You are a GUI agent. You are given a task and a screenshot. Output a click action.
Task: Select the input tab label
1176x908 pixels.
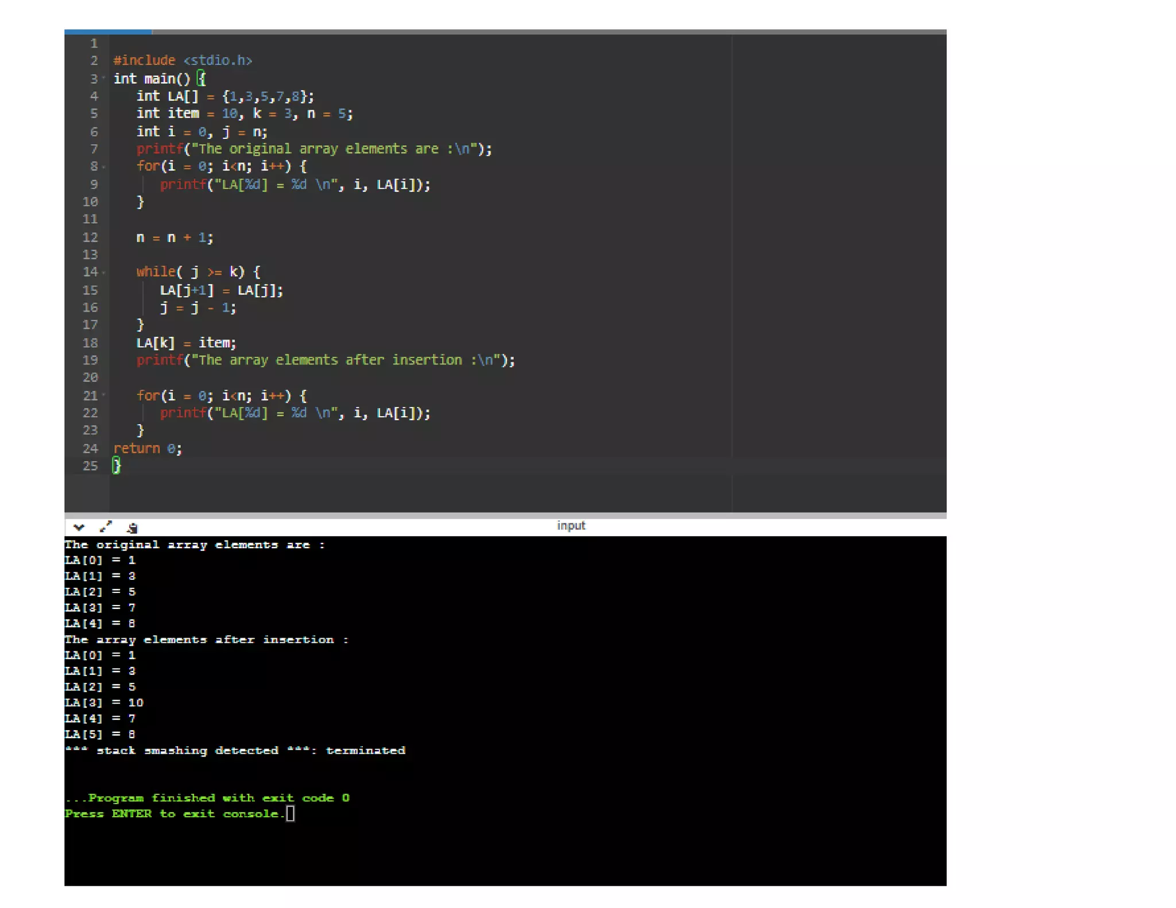[571, 525]
